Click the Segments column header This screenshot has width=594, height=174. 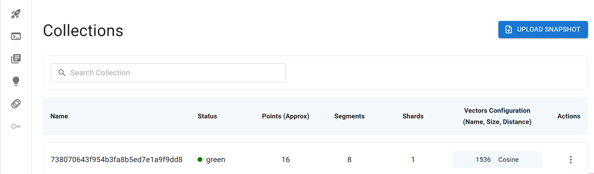coord(349,116)
